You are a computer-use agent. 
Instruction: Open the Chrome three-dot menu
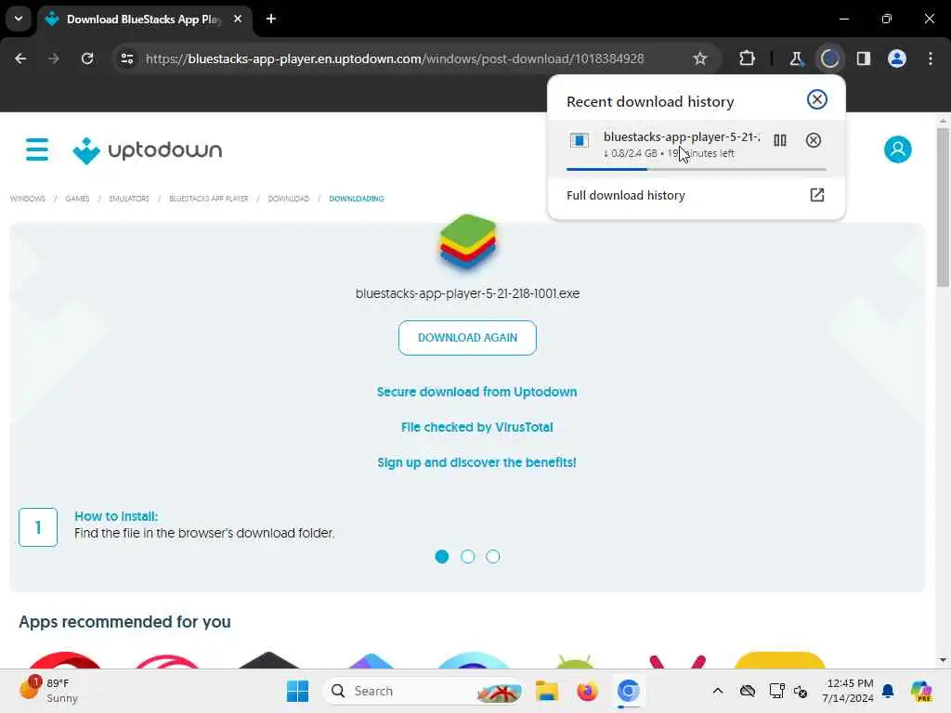click(931, 58)
